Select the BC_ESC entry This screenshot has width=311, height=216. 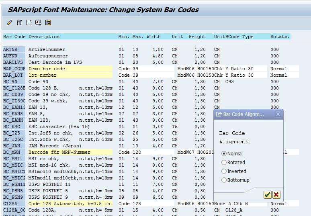[x=14, y=126]
